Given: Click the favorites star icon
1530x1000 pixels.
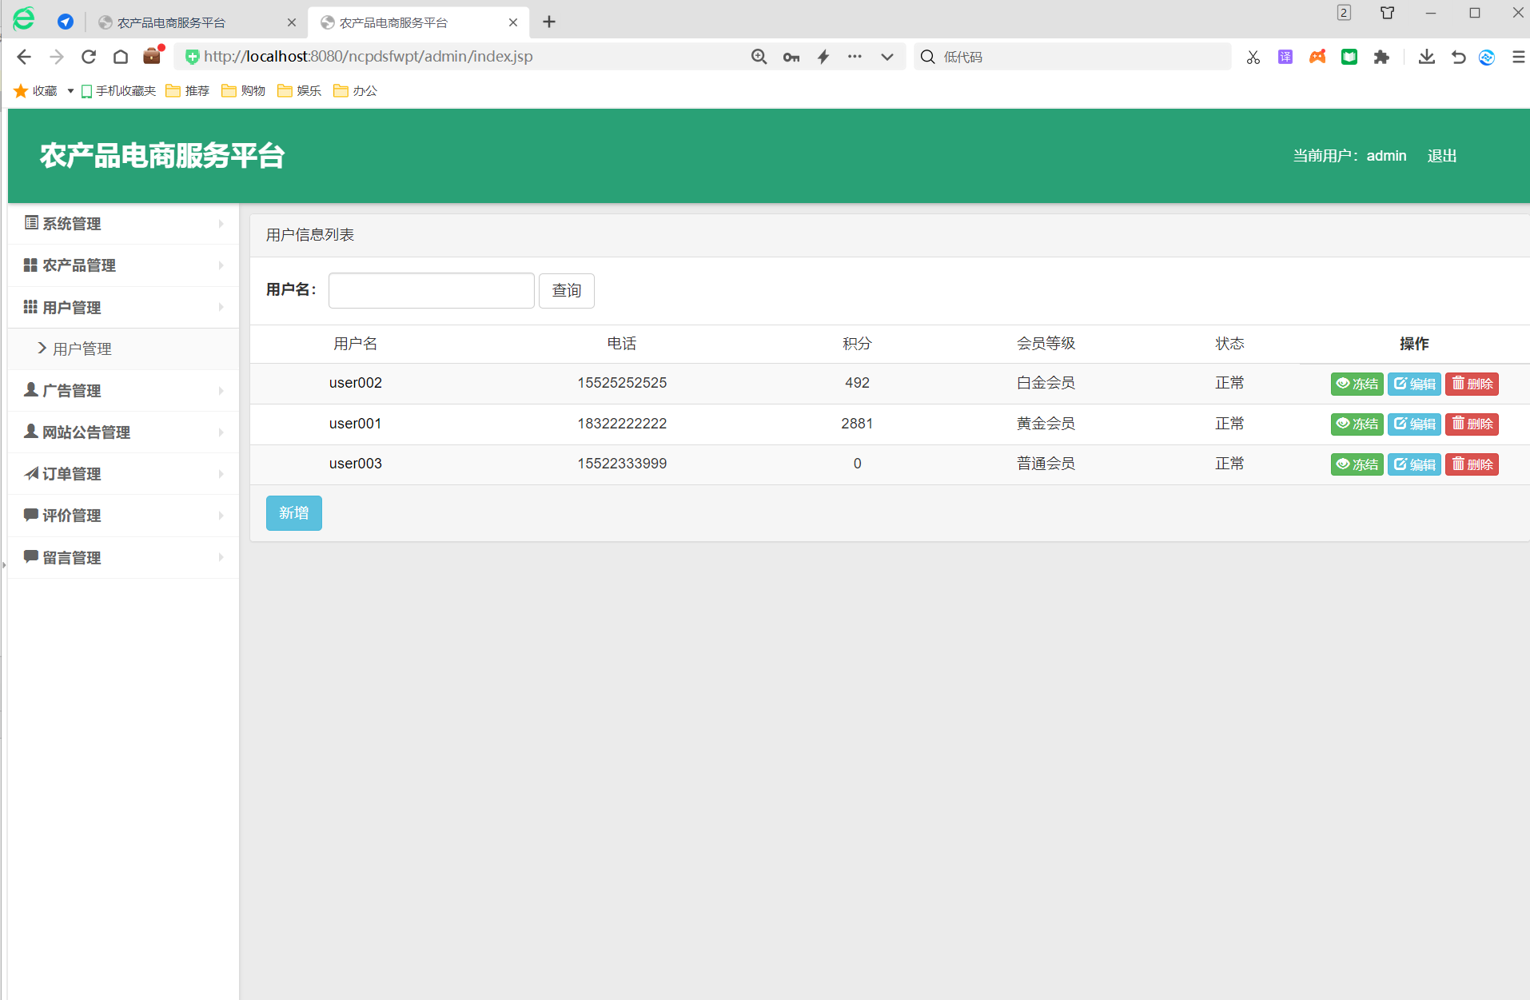Looking at the screenshot, I should pyautogui.click(x=21, y=91).
